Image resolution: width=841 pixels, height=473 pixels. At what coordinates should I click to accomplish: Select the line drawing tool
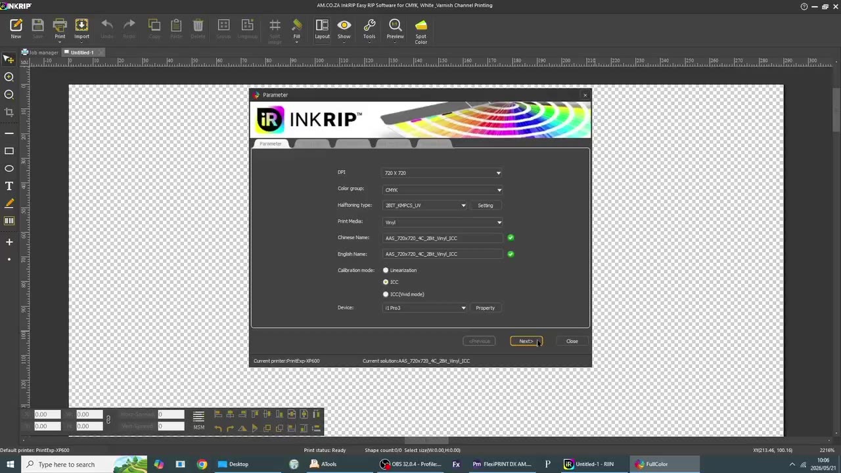click(x=9, y=133)
